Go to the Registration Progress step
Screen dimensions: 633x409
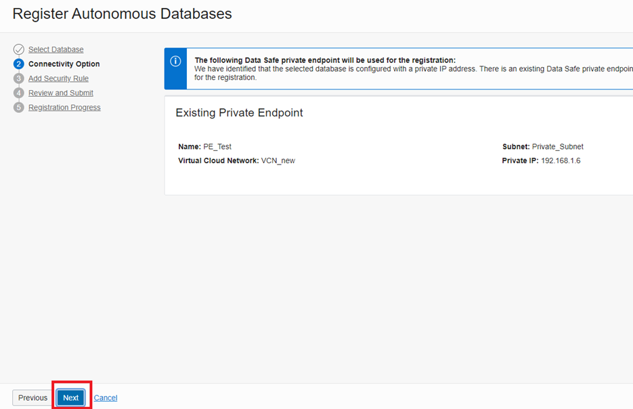click(64, 108)
